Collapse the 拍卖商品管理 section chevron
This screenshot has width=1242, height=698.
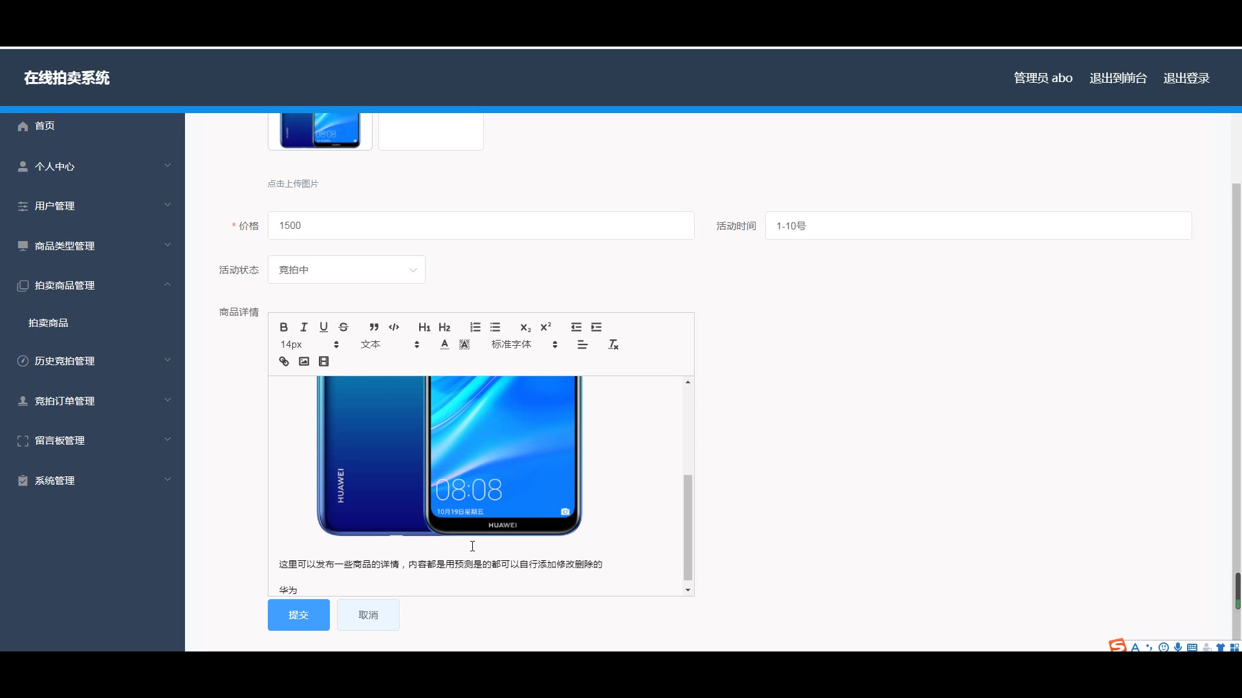coord(168,284)
